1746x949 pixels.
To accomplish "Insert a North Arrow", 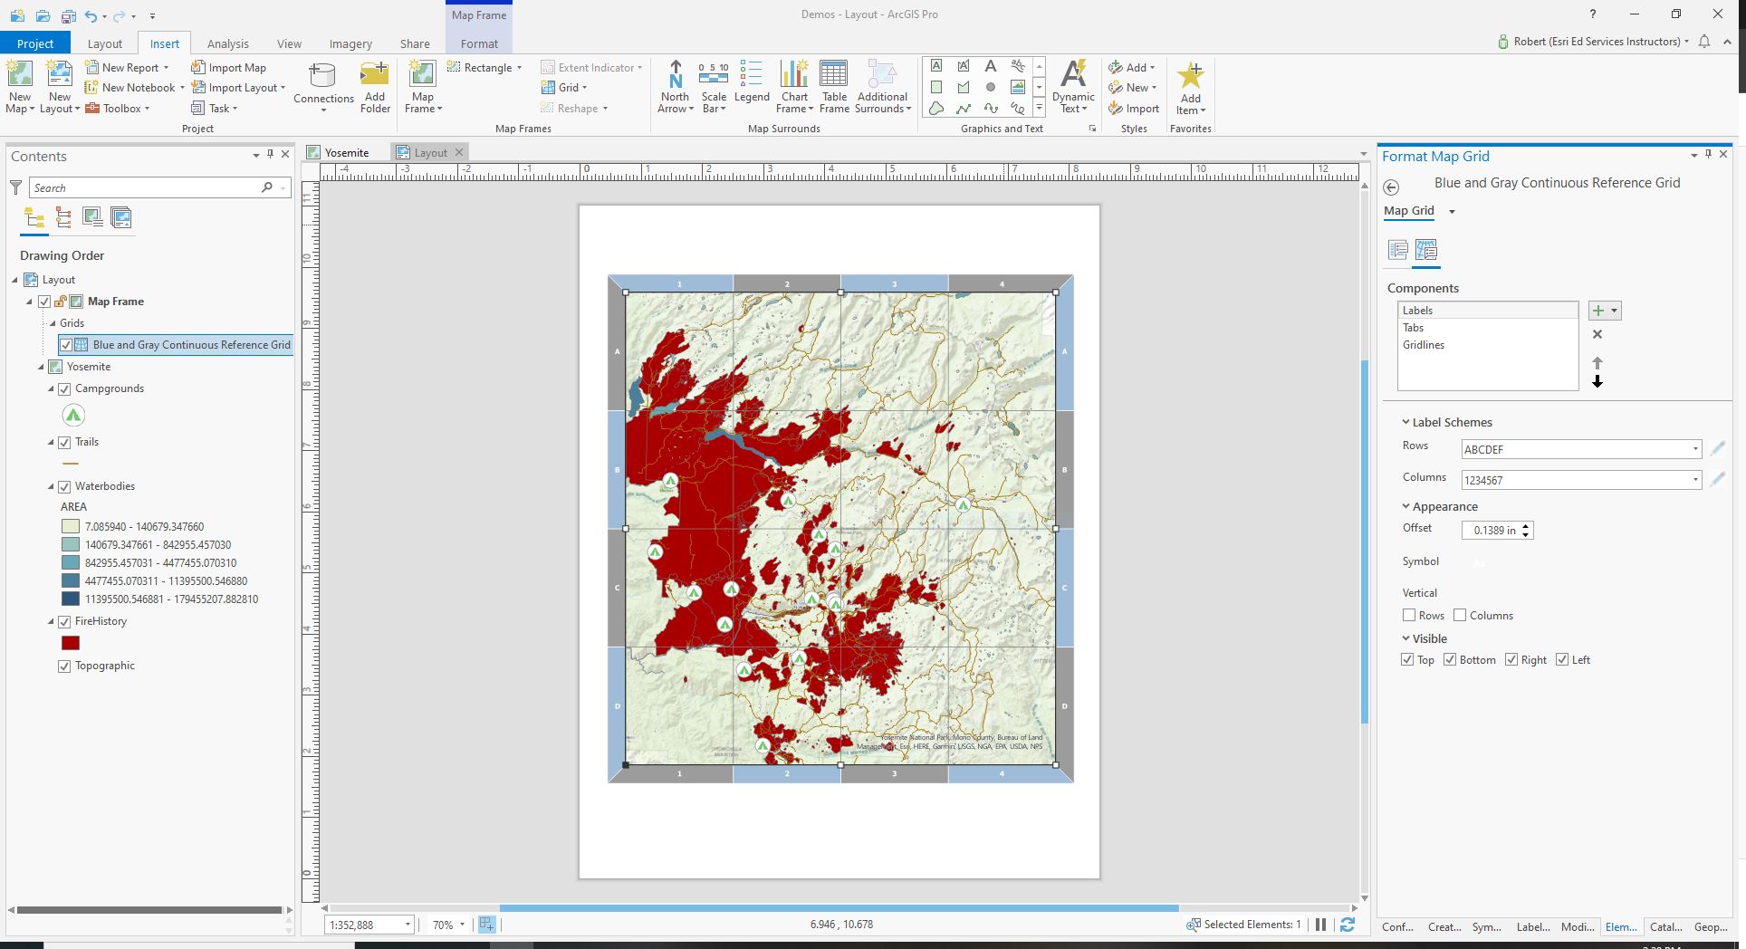I will pos(675,86).
